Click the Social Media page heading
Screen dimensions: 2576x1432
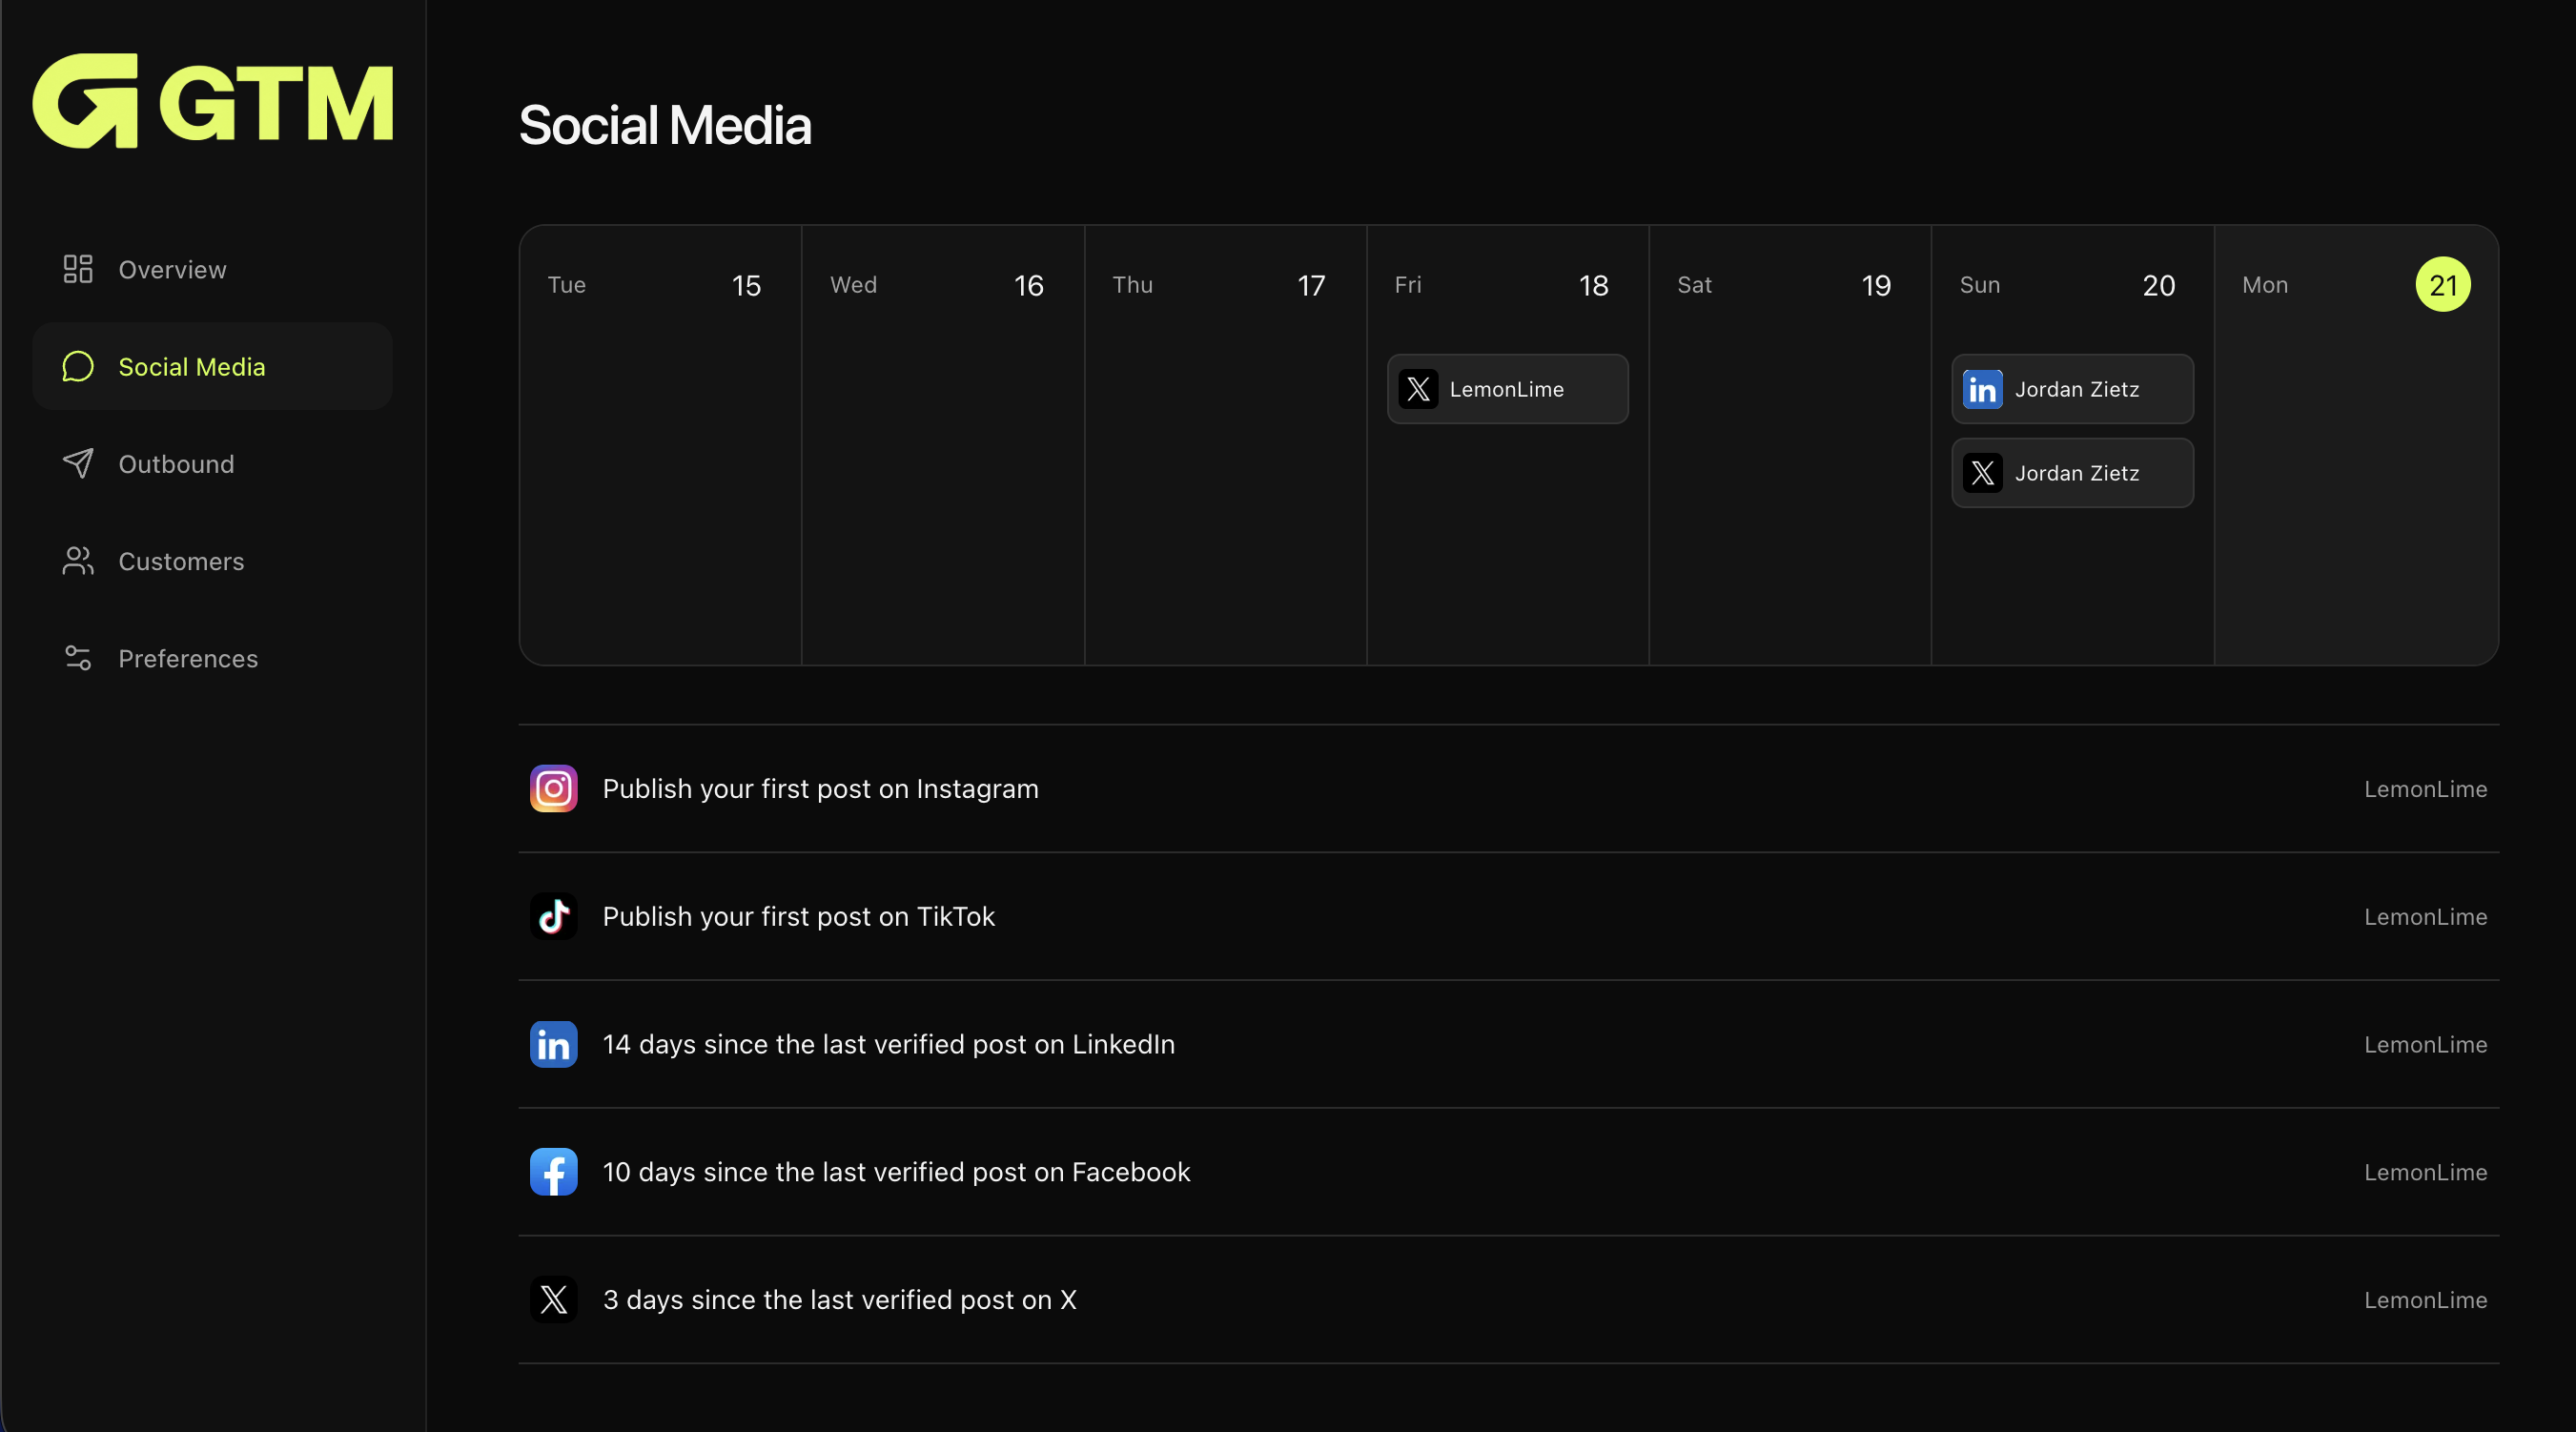664,126
